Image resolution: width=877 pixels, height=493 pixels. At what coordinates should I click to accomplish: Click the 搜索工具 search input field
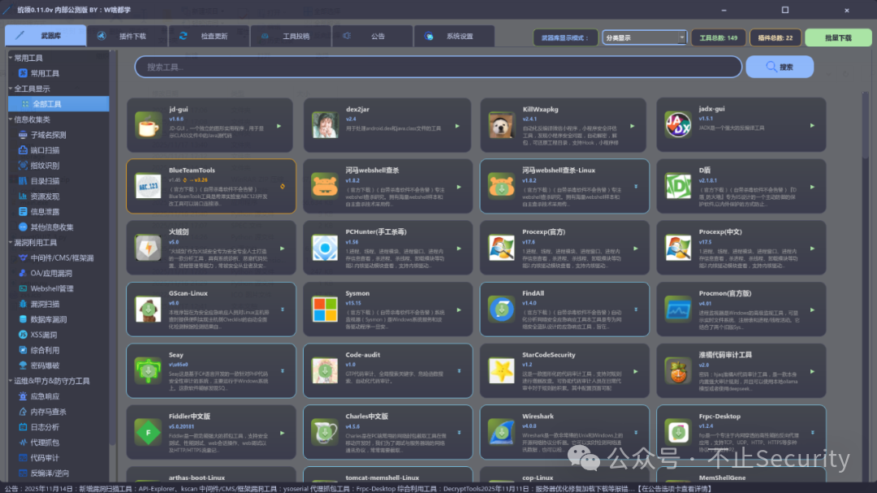click(x=438, y=67)
